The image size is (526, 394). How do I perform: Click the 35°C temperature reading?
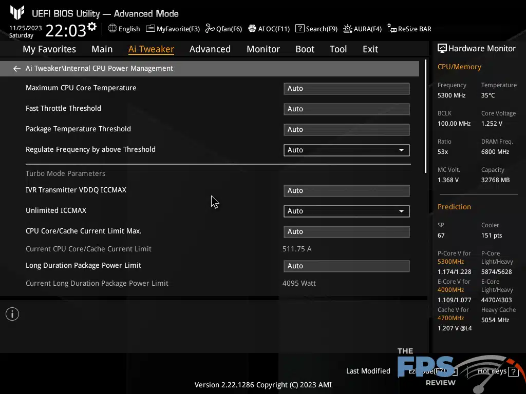(x=488, y=95)
